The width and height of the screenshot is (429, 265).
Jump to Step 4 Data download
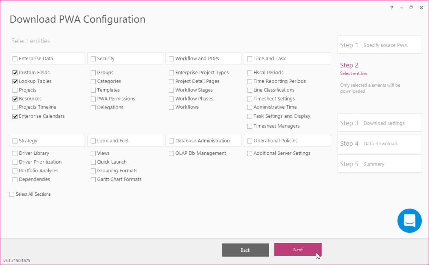pos(380,143)
